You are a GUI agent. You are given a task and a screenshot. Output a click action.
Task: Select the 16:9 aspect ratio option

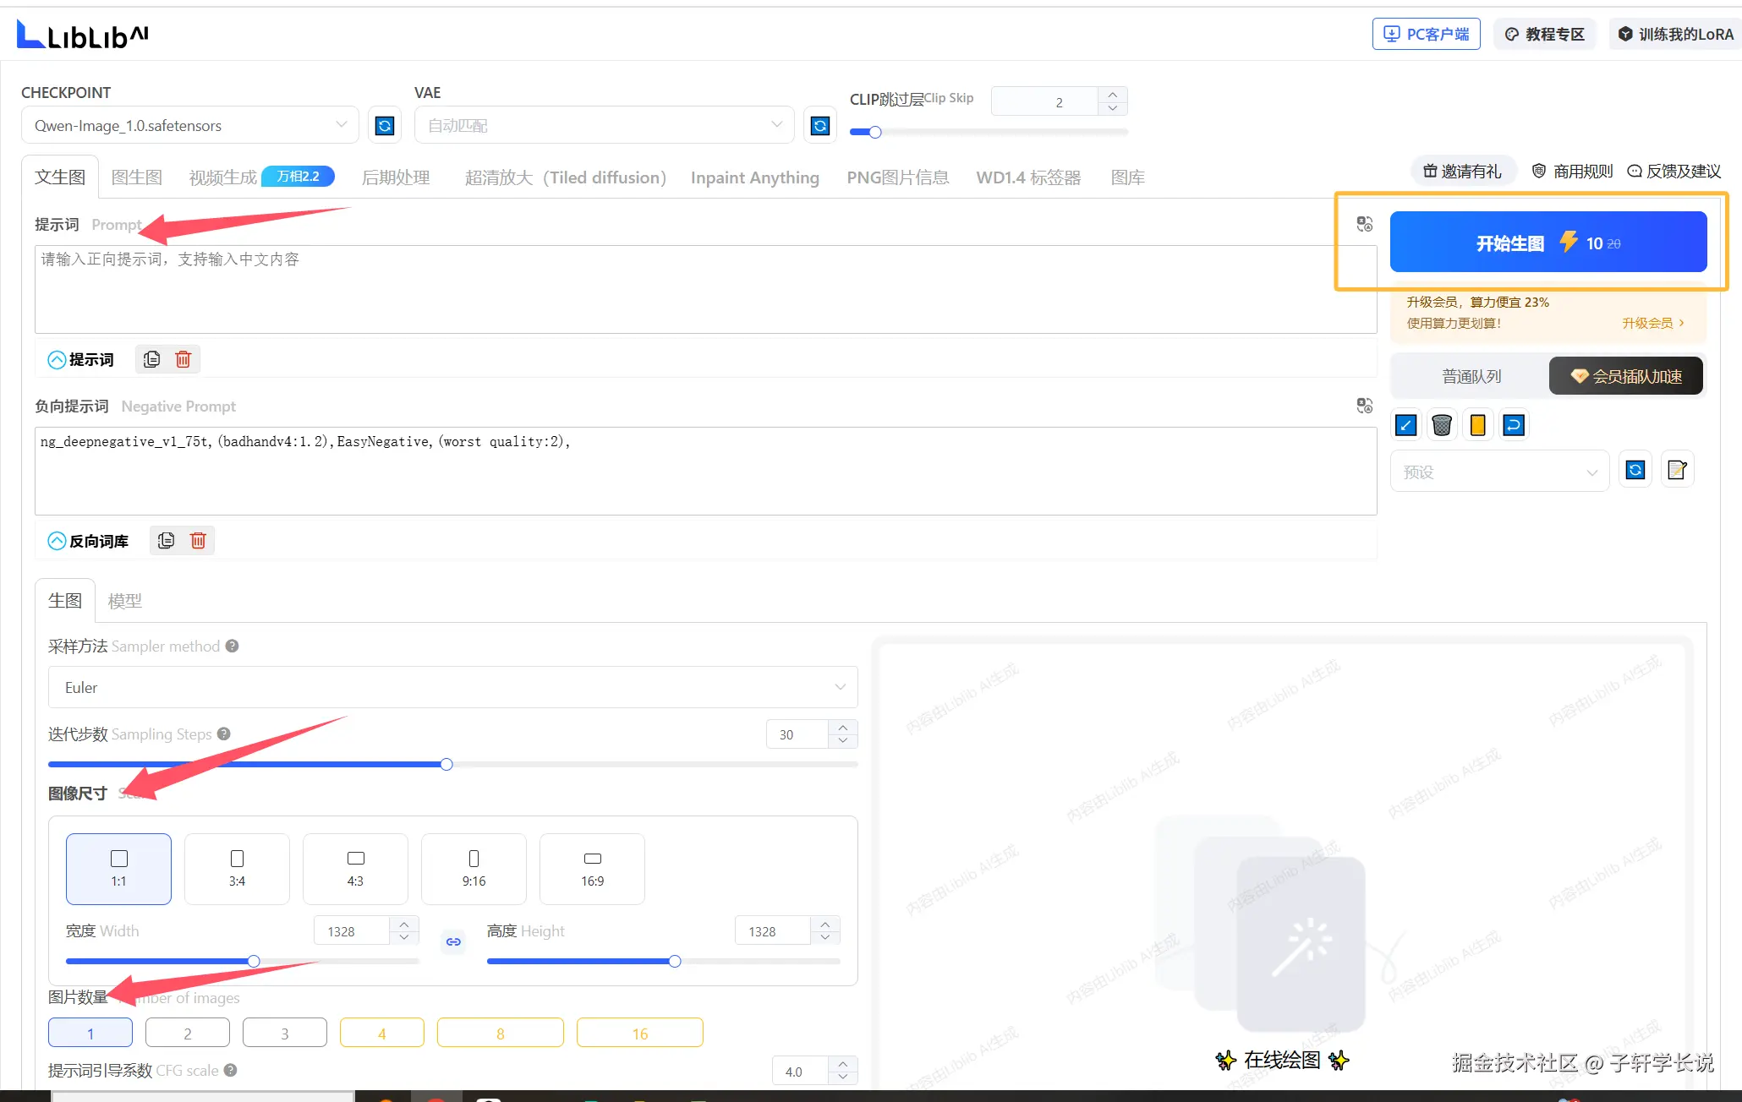coord(592,869)
